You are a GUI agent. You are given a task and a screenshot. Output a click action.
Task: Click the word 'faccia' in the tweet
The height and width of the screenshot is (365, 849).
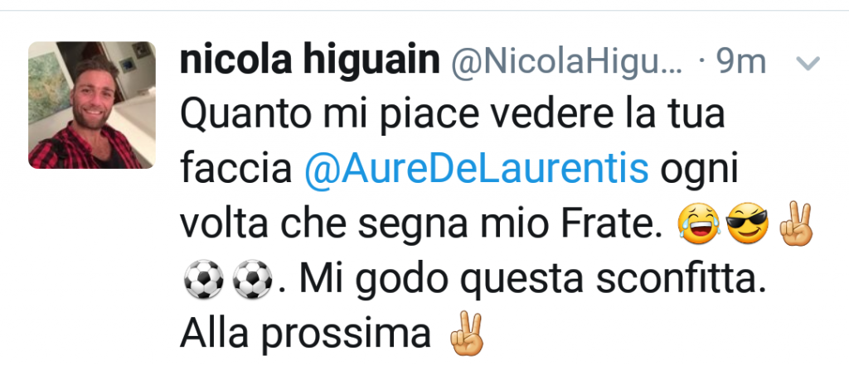pyautogui.click(x=236, y=170)
